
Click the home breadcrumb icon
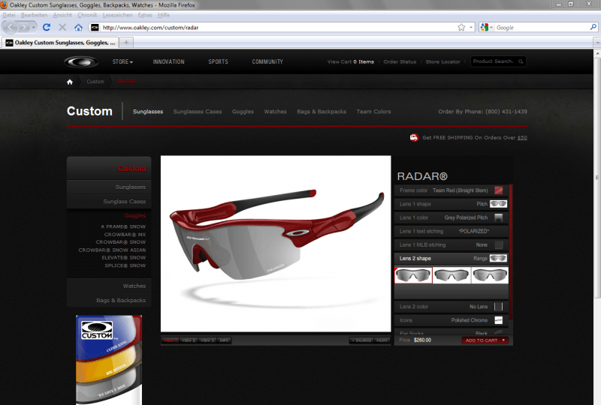coord(70,82)
